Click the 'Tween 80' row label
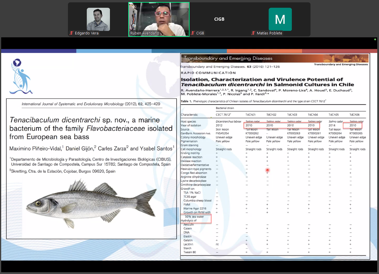 pyautogui.click(x=190, y=252)
